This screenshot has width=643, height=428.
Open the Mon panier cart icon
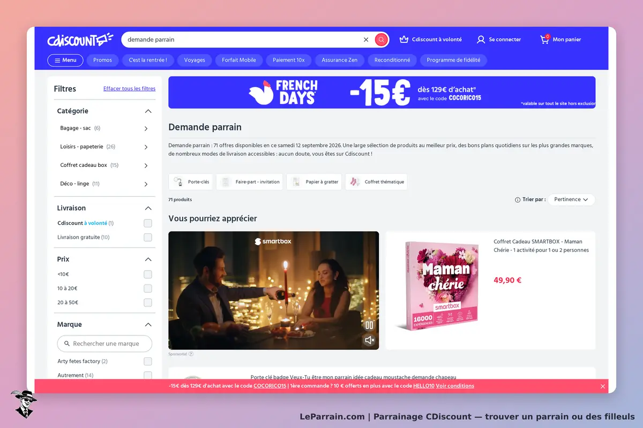544,39
